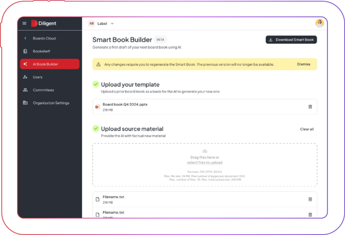Click the cloud upload icon
The width and height of the screenshot is (345, 235).
205,151
